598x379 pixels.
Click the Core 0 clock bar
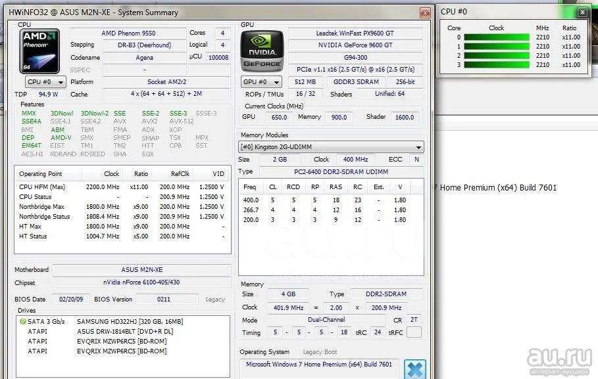[x=497, y=37]
